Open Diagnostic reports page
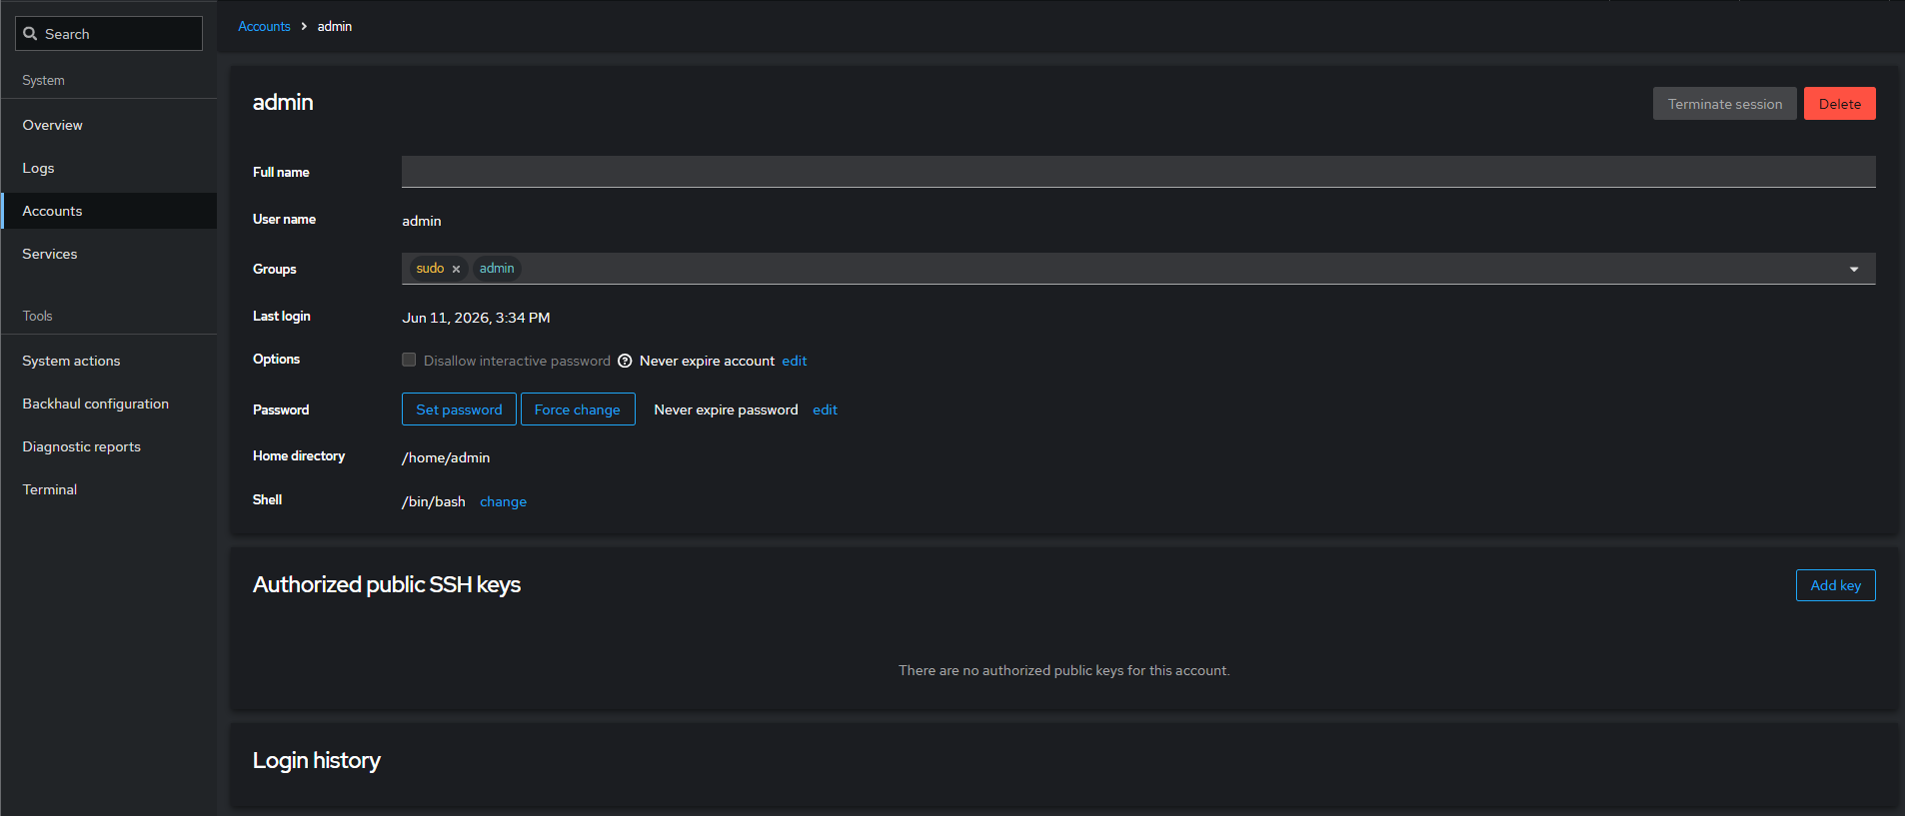Viewport: 1905px width, 816px height. pos(109,446)
